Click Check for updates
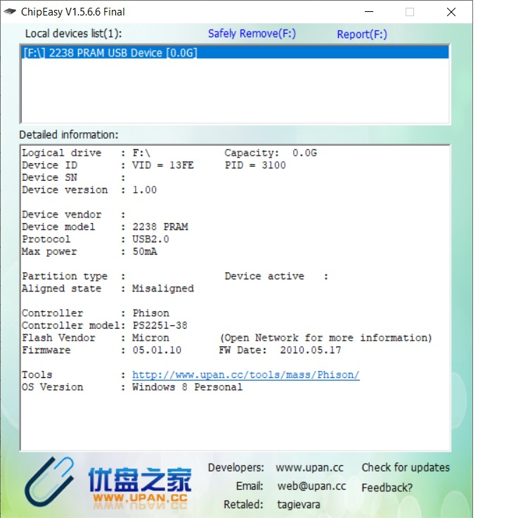Image resolution: width=530 pixels, height=518 pixels. tap(406, 467)
